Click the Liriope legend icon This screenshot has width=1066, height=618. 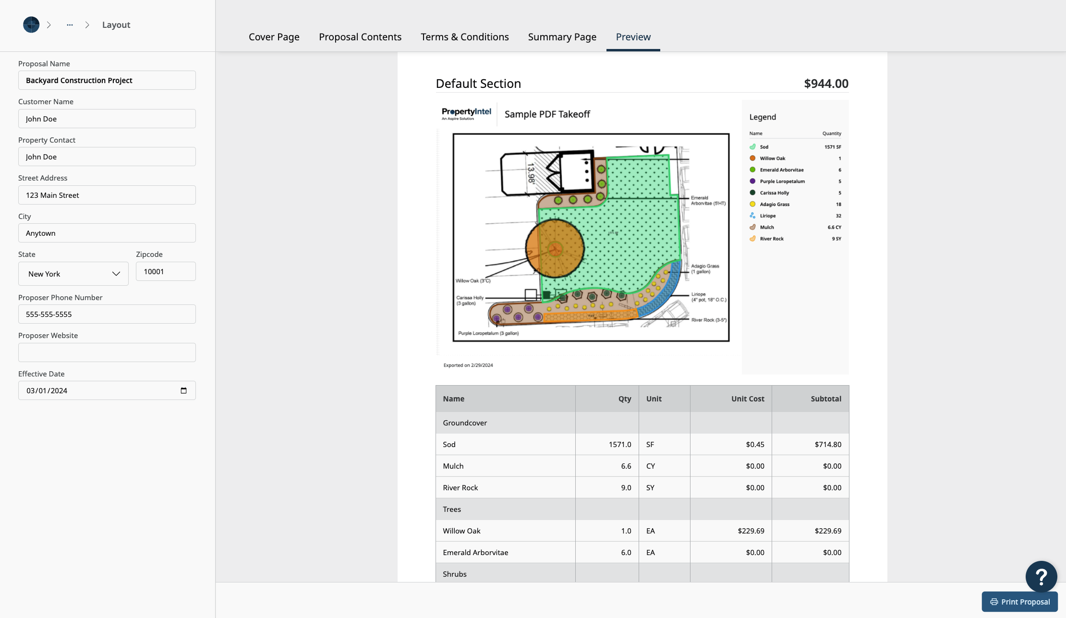click(x=752, y=216)
